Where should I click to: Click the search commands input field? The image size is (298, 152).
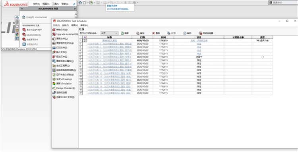click(285, 3)
